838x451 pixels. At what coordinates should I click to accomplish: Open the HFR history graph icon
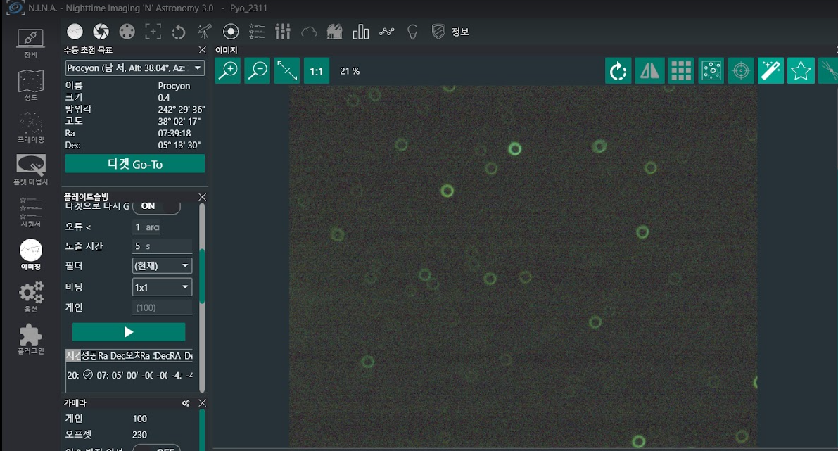coord(386,32)
